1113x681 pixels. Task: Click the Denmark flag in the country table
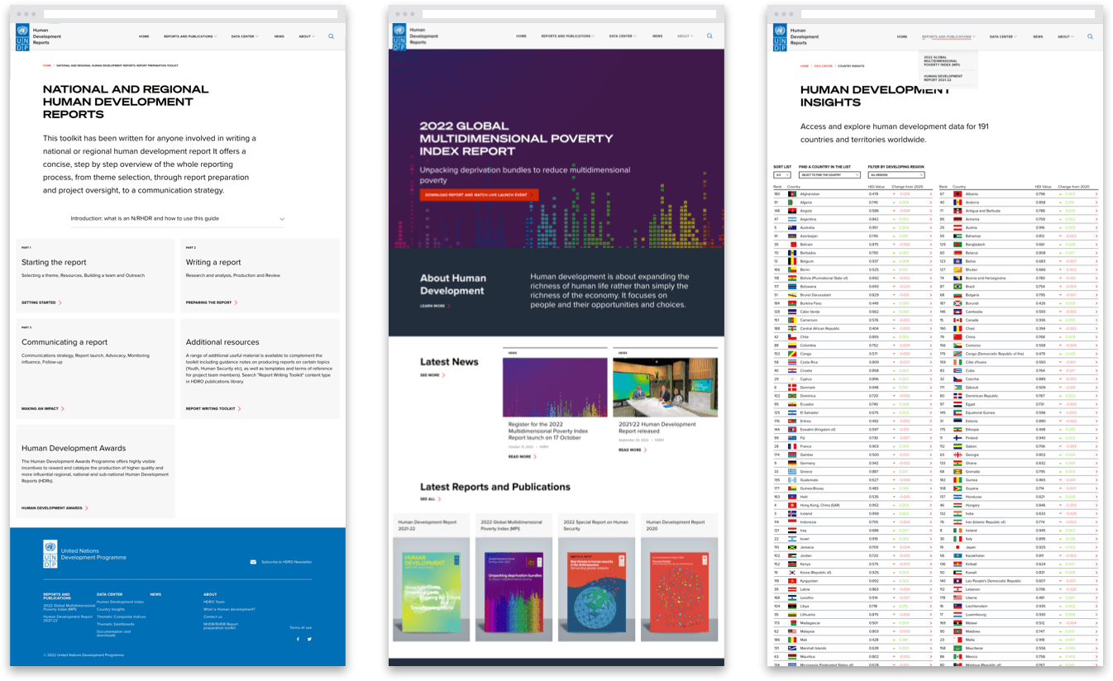point(792,387)
